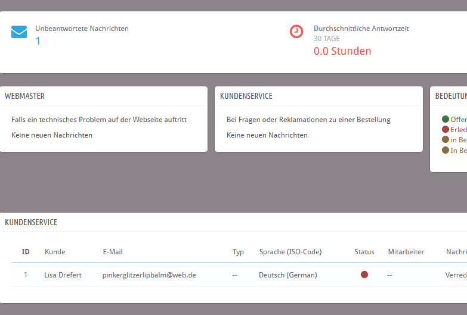Click the email pinkerglitzerlipbalm@web.de

click(149, 275)
